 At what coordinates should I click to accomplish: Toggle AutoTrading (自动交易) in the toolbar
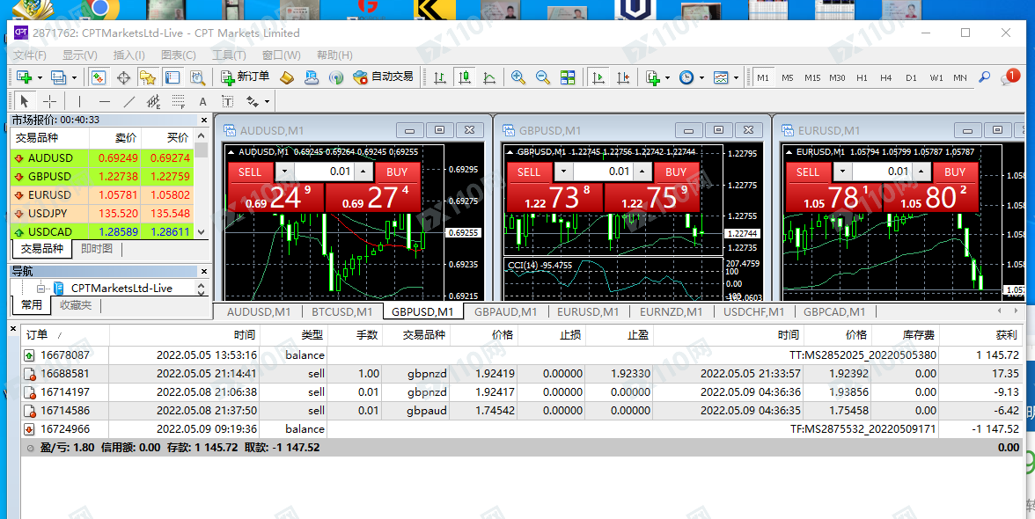(x=383, y=77)
